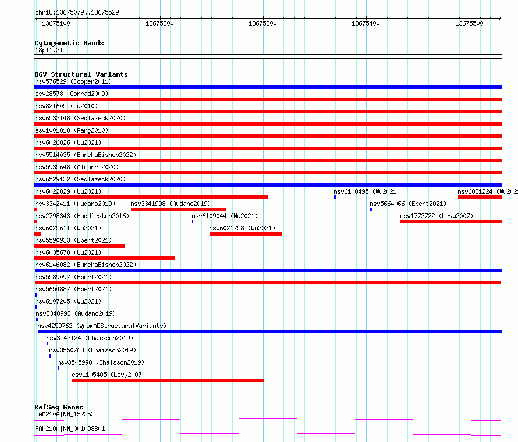The height and width of the screenshot is (442, 518).
Task: Open FAM210A|NM_152352 gene label
Action: (x=65, y=414)
